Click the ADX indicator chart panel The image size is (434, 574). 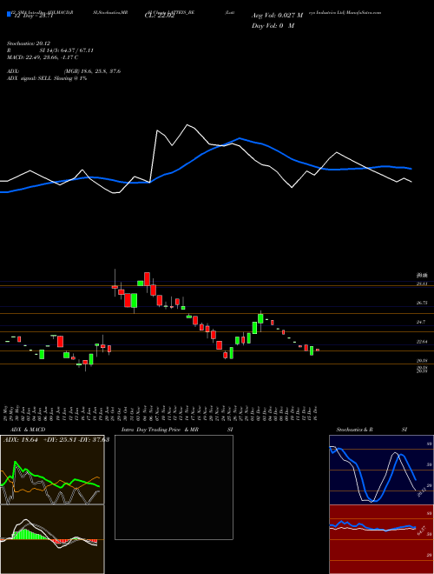click(x=52, y=470)
